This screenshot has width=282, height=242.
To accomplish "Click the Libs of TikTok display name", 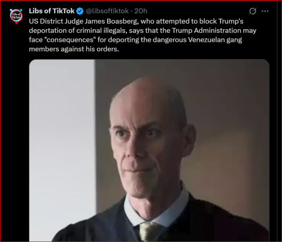I will (x=52, y=11).
